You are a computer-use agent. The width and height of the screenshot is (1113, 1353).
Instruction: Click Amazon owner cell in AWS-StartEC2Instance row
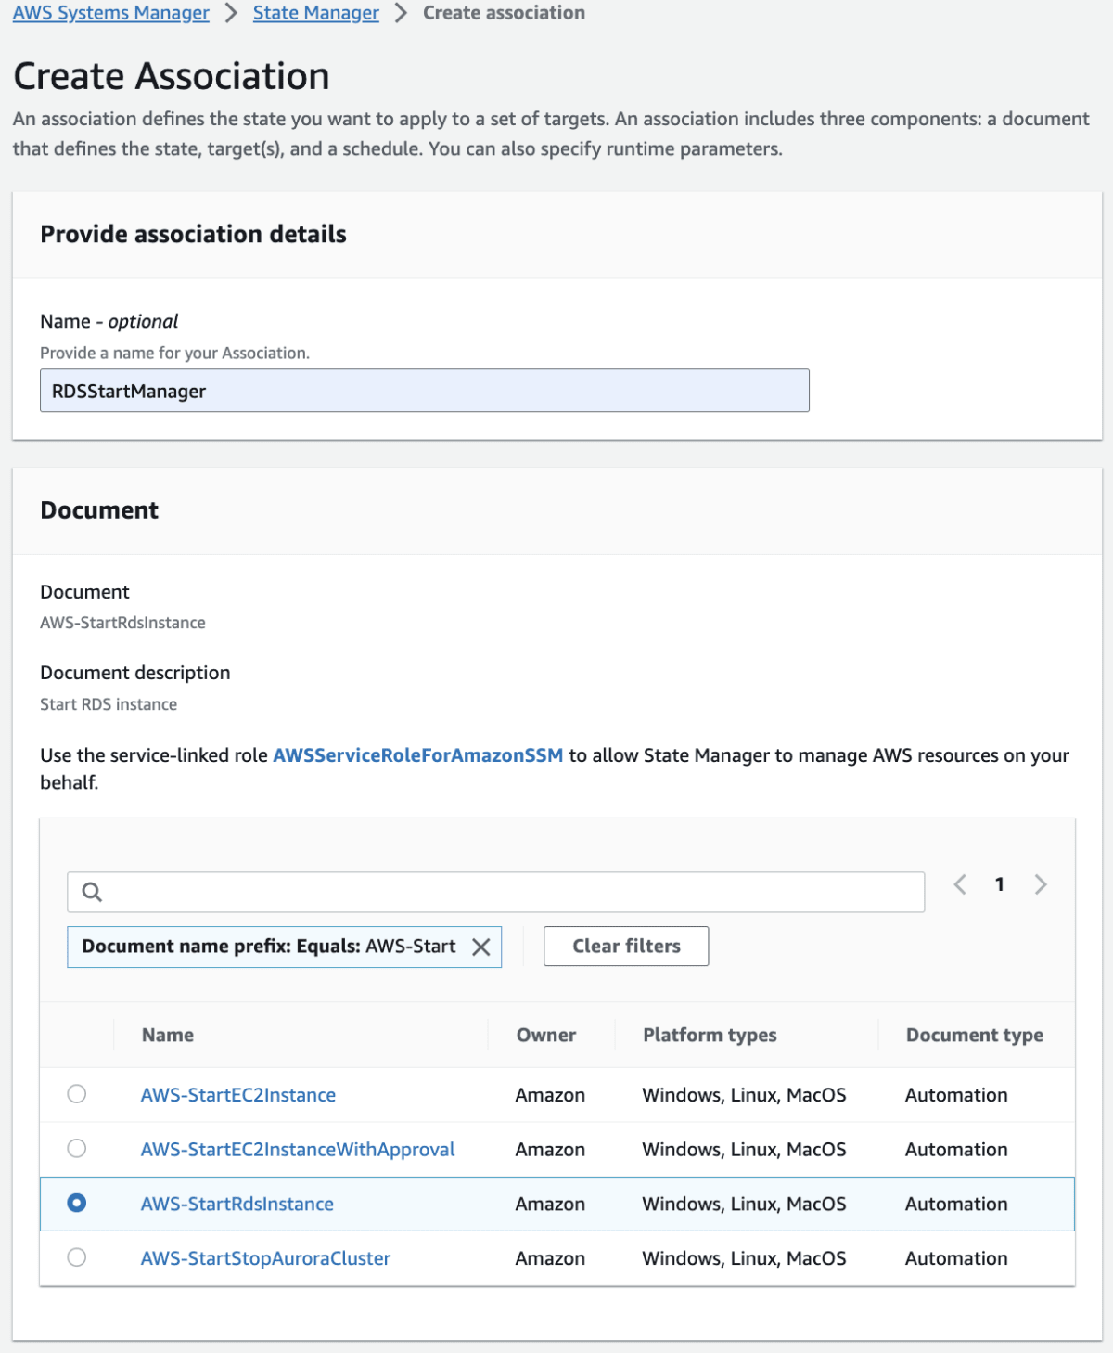(550, 1095)
